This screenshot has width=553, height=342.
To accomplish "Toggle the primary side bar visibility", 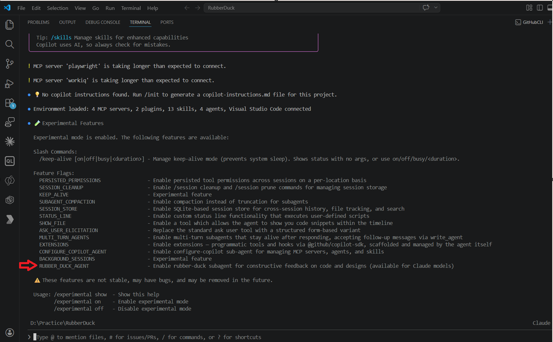I will [x=540, y=8].
